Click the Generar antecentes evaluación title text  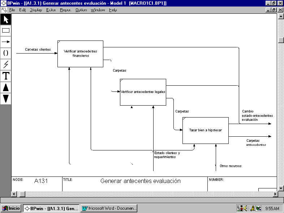[x=140, y=181]
